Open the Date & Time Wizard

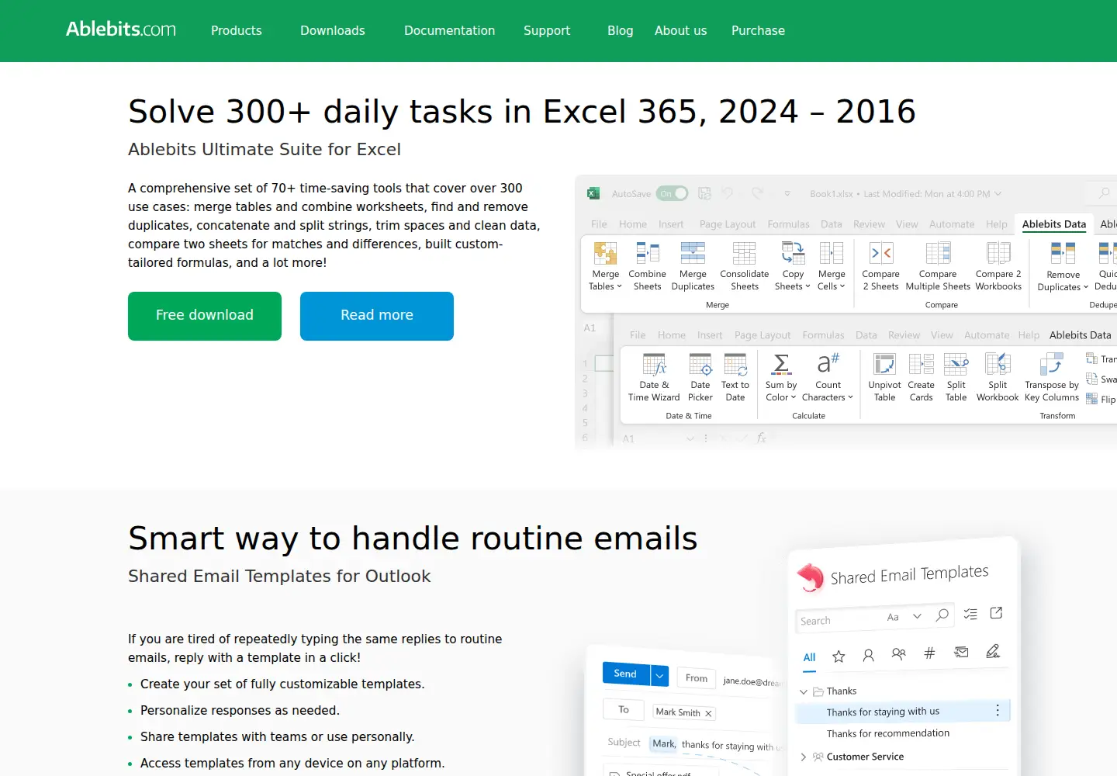tap(654, 377)
